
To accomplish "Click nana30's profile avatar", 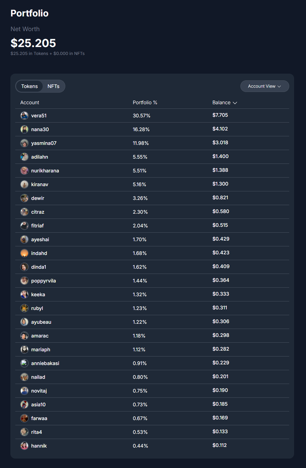I will point(24,129).
